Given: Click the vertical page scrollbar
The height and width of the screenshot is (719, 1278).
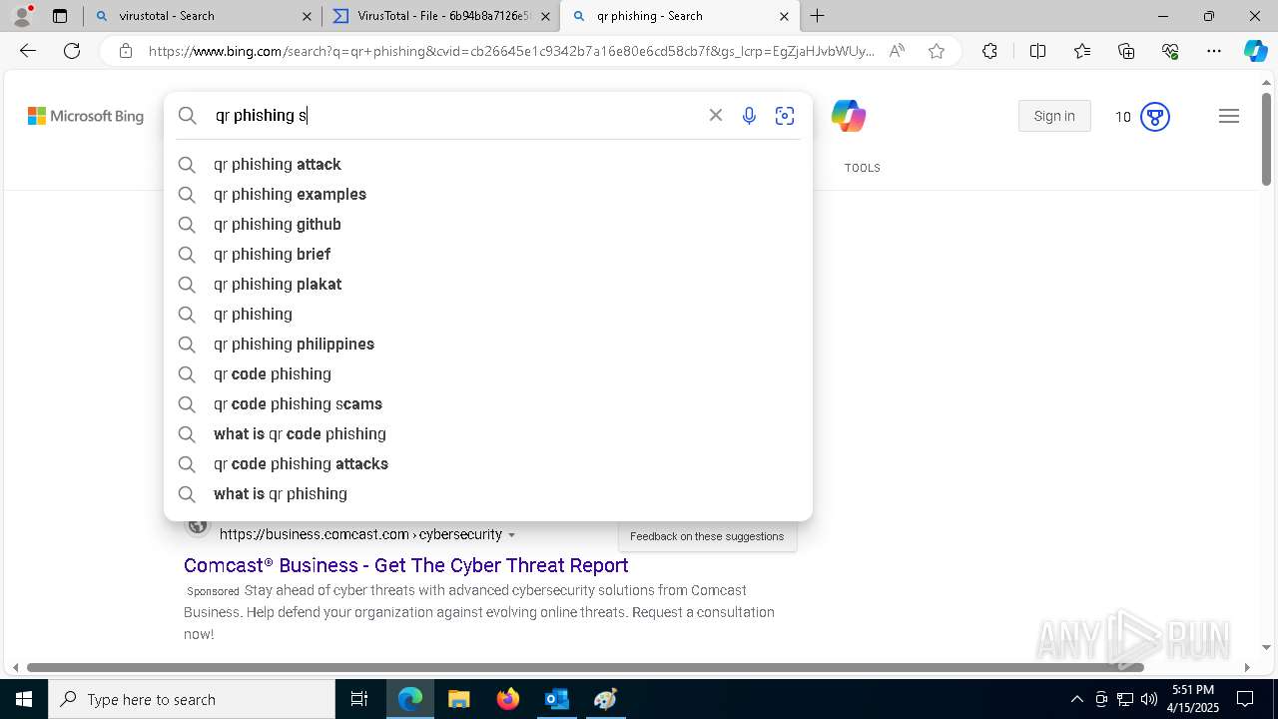Looking at the screenshot, I should coord(1266,140).
